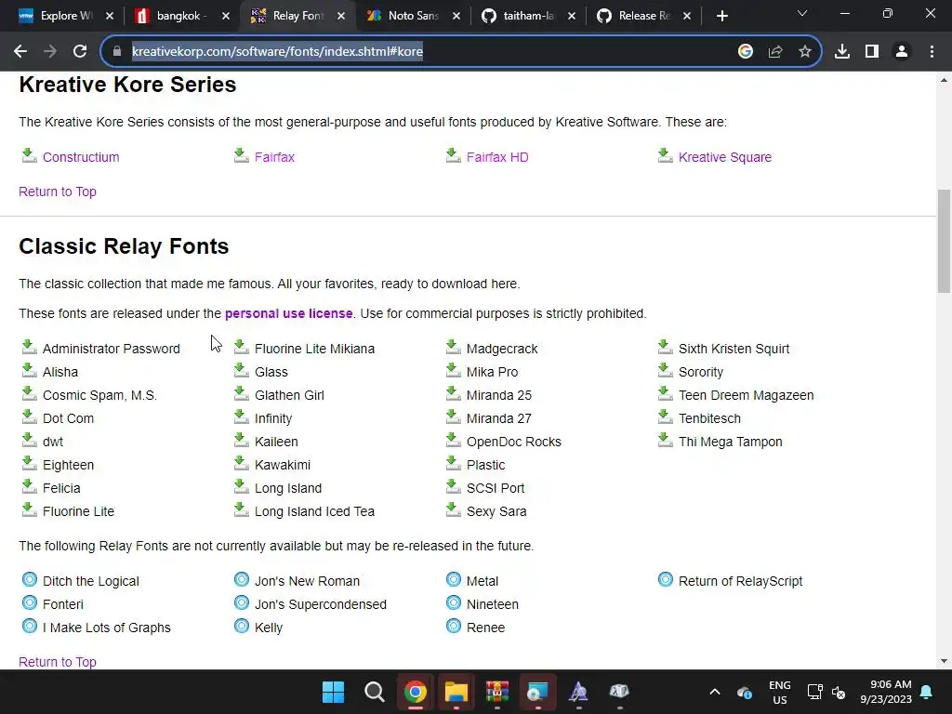Click the download icon beside Fairfax HD
Image resolution: width=952 pixels, height=714 pixels.
(x=453, y=155)
